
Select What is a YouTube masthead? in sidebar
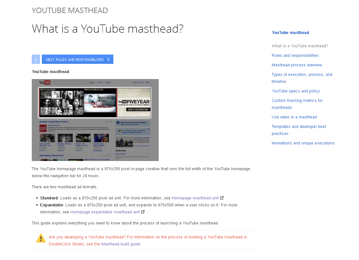point(300,46)
